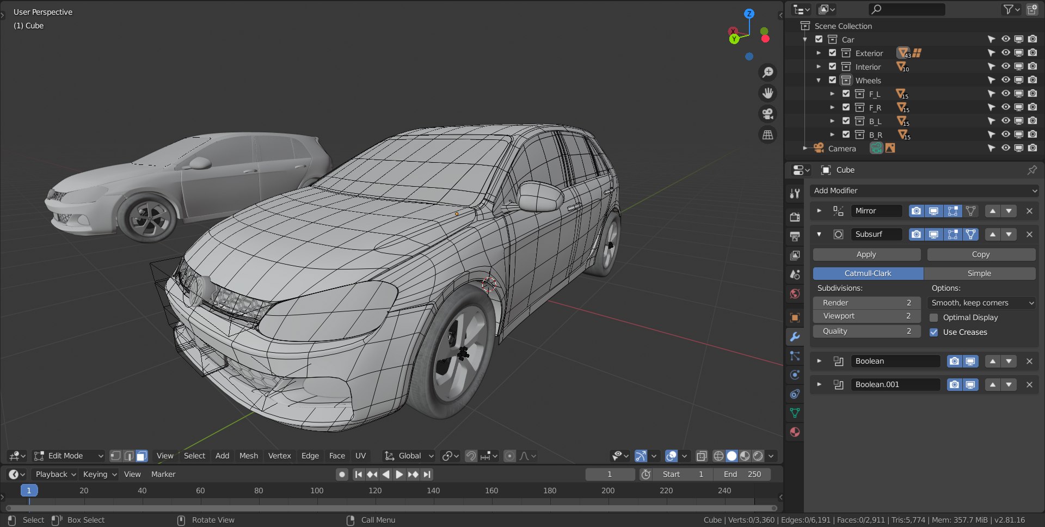Open the World properties tab icon
Screen dimensions: 1045x527
(x=795, y=293)
